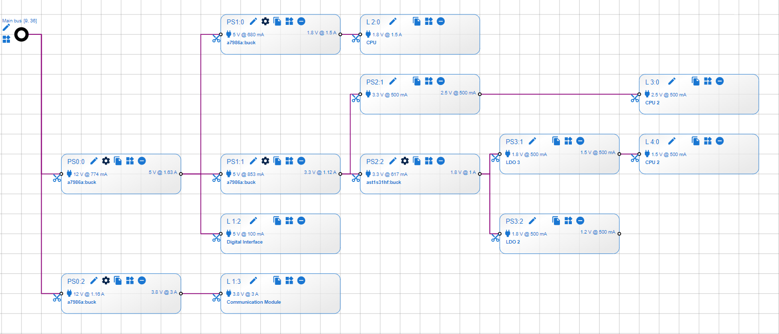Screen dimensions: 779x334
Task: Click the pencil icon under Main bus label
Action: tap(6, 28)
